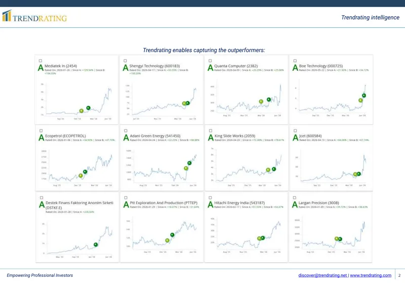Open the discover@trendrating.net email link
The image size is (405, 286).
pos(322,275)
